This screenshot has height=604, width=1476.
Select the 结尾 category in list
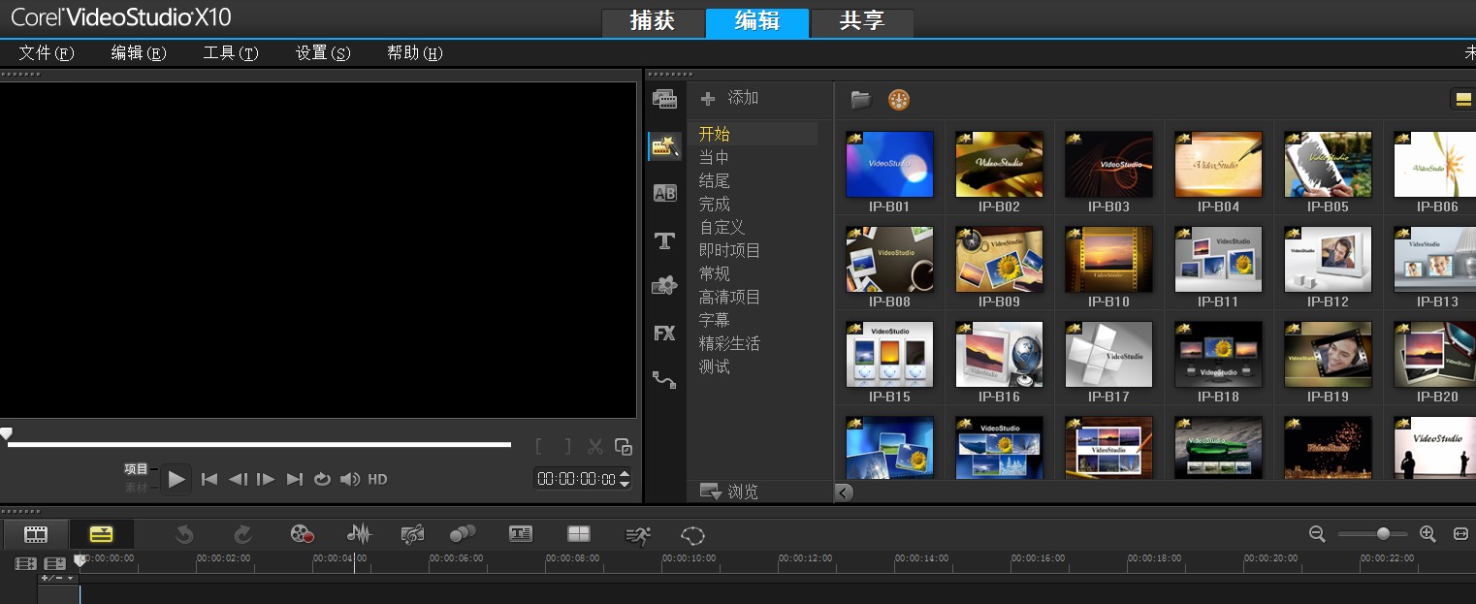click(715, 181)
